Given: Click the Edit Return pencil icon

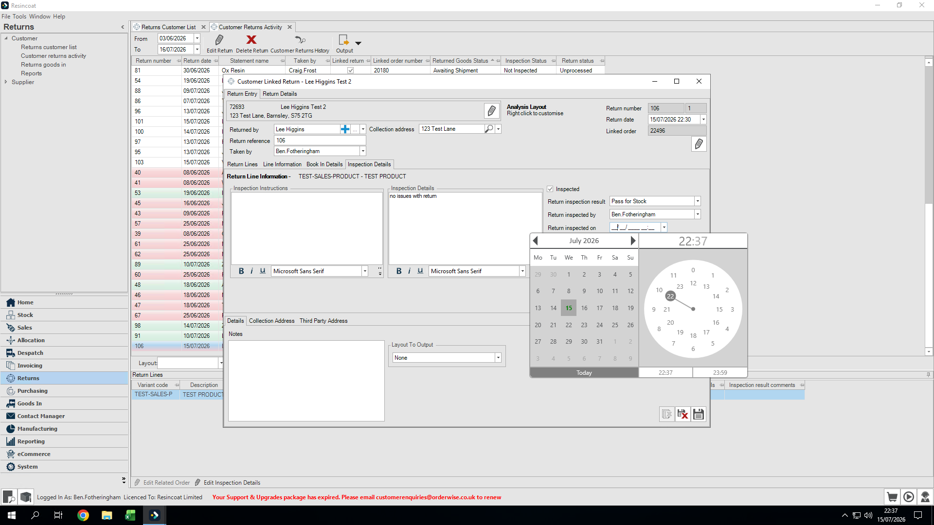Looking at the screenshot, I should 219,40.
